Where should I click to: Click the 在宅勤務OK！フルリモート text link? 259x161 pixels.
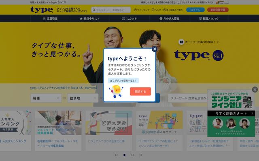[x=57, y=143]
